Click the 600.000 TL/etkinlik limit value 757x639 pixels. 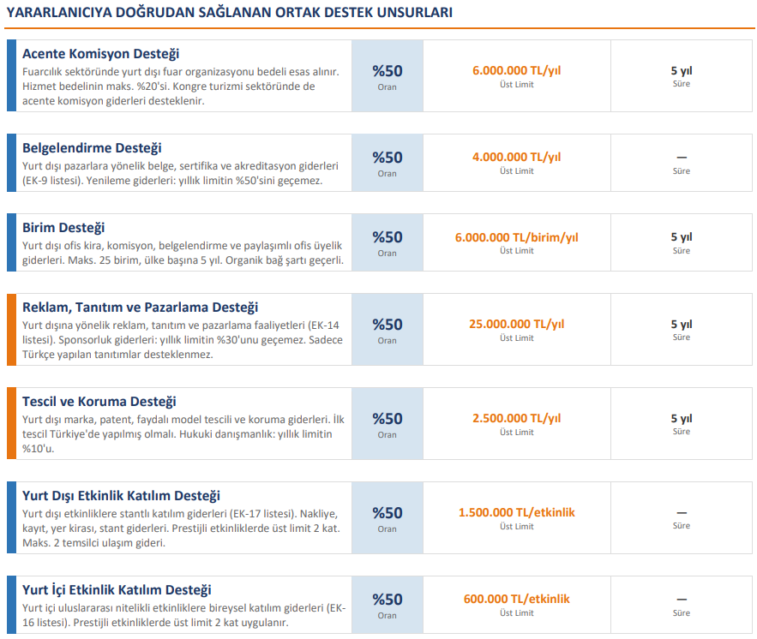[516, 600]
